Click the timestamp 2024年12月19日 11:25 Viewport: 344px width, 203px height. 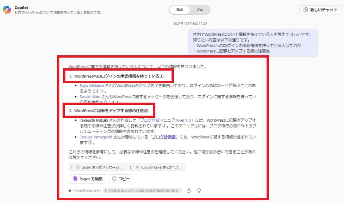click(190, 23)
